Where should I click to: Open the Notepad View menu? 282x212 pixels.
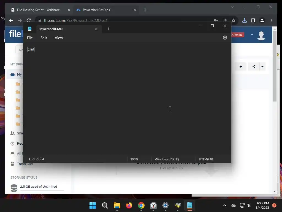(x=59, y=38)
